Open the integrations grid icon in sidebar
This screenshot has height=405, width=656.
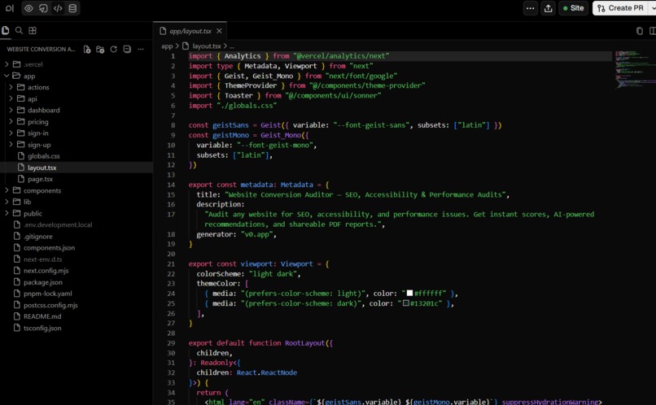coord(33,31)
